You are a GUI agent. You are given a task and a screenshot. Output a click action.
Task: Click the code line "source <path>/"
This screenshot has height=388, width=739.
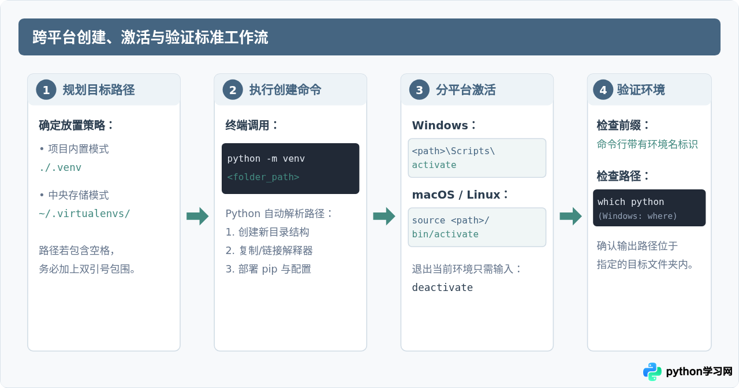click(x=451, y=220)
